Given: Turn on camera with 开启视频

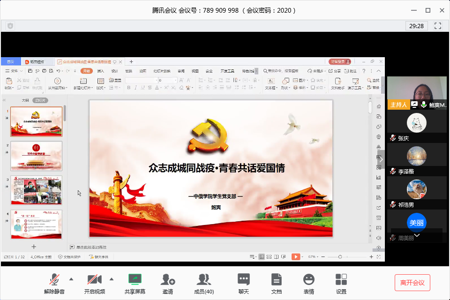Looking at the screenshot, I should pyautogui.click(x=94, y=283).
